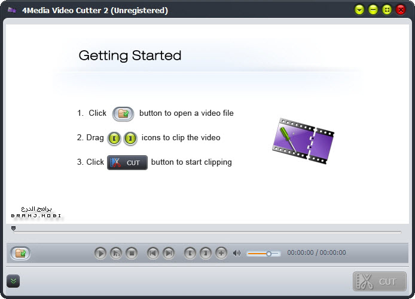Set clip end point in toolbar
Image resolution: width=415 pixels, height=299 pixels.
(x=206, y=253)
